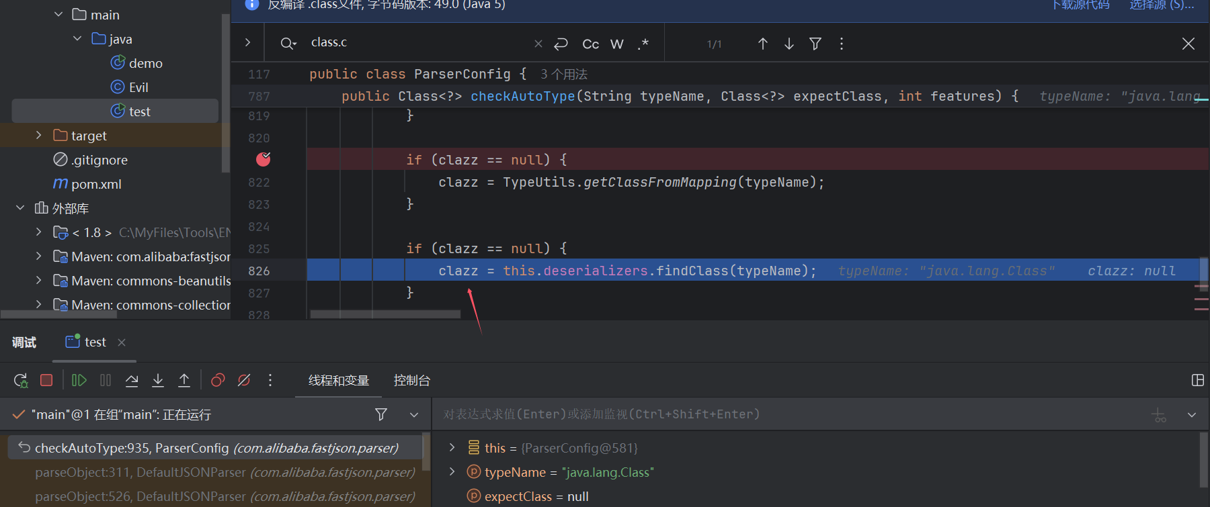The image size is (1210, 507).
Task: Filter the thread frames list
Action: 381,415
